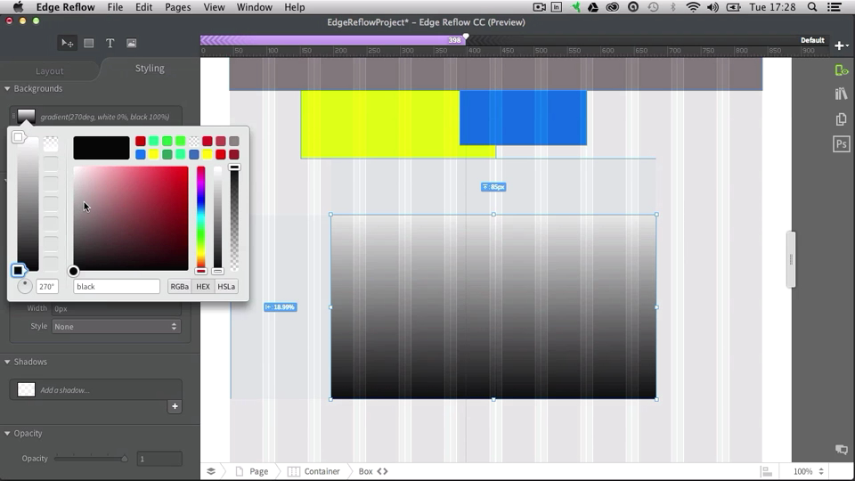Screen dimensions: 855x481
Task: Click the Opacity slider handle
Action: (125, 458)
